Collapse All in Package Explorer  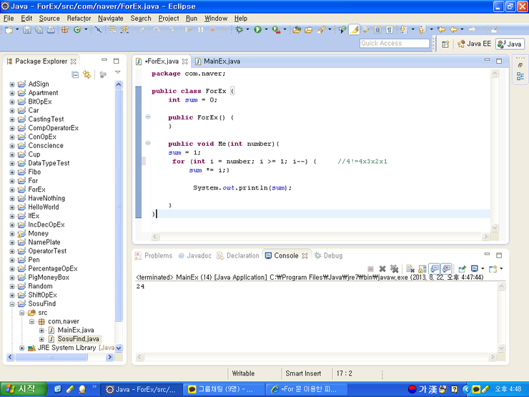(76, 74)
